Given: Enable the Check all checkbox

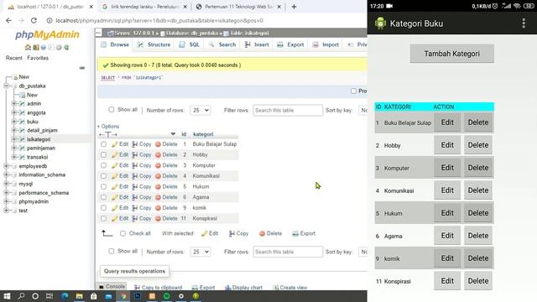Looking at the screenshot, I should (123, 233).
